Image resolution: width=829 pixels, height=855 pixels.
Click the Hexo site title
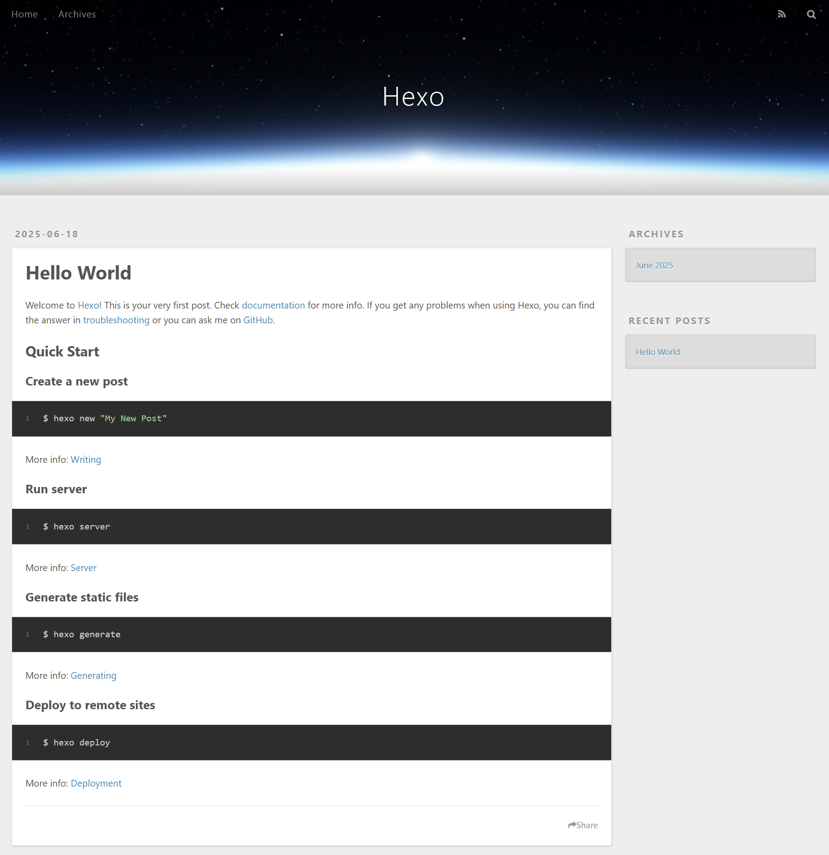(414, 97)
